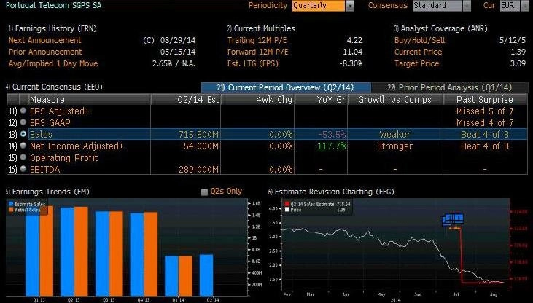
Task: Click Sales estimate value 715.500M
Action: click(198, 135)
